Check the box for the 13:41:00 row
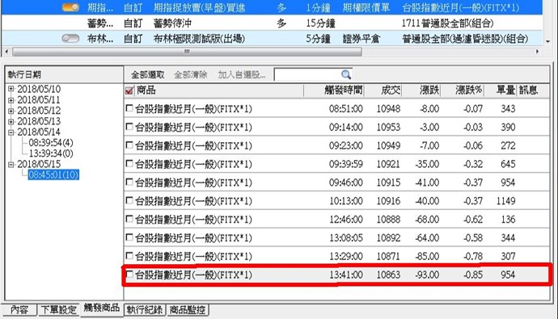 click(x=129, y=275)
